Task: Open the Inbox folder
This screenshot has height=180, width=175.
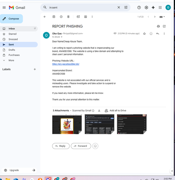Action: (x=19, y=28)
